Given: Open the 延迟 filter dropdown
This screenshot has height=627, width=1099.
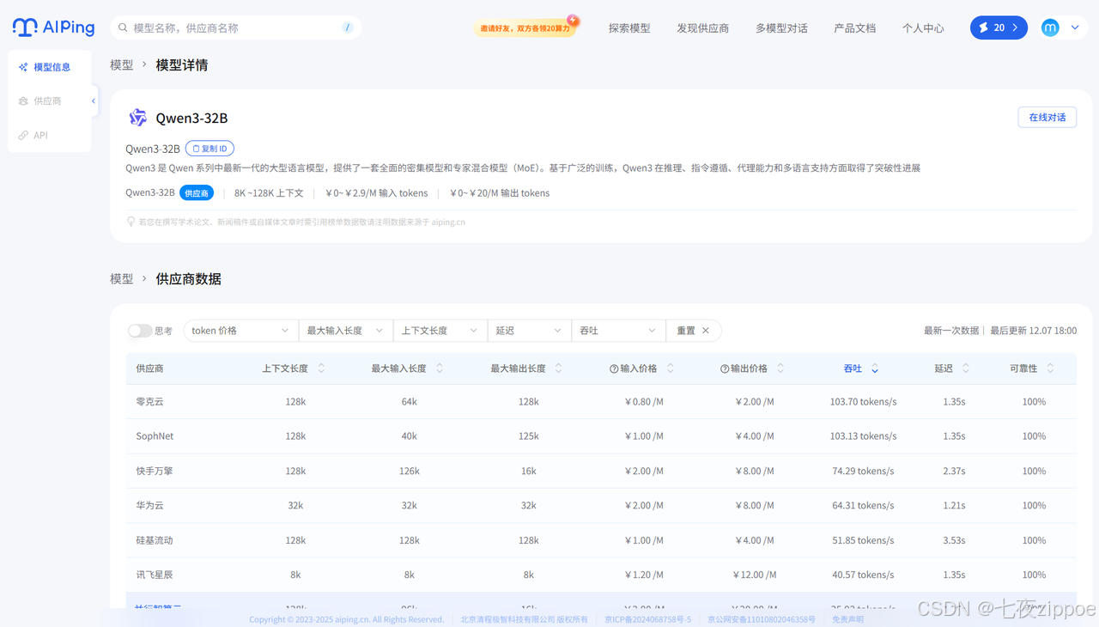Looking at the screenshot, I should [x=529, y=331].
